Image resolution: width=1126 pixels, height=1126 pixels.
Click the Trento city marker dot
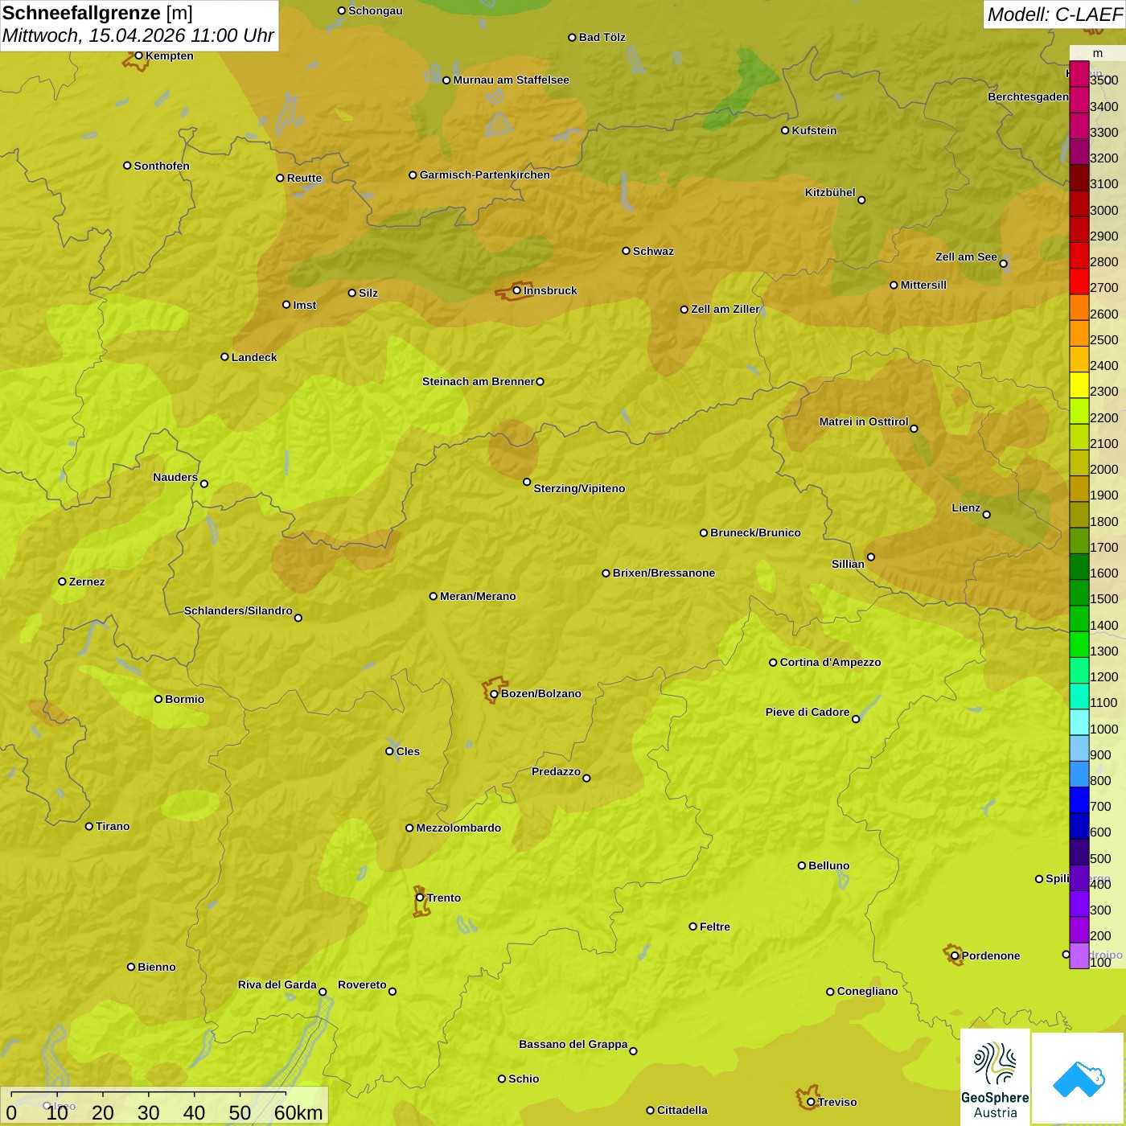(420, 898)
